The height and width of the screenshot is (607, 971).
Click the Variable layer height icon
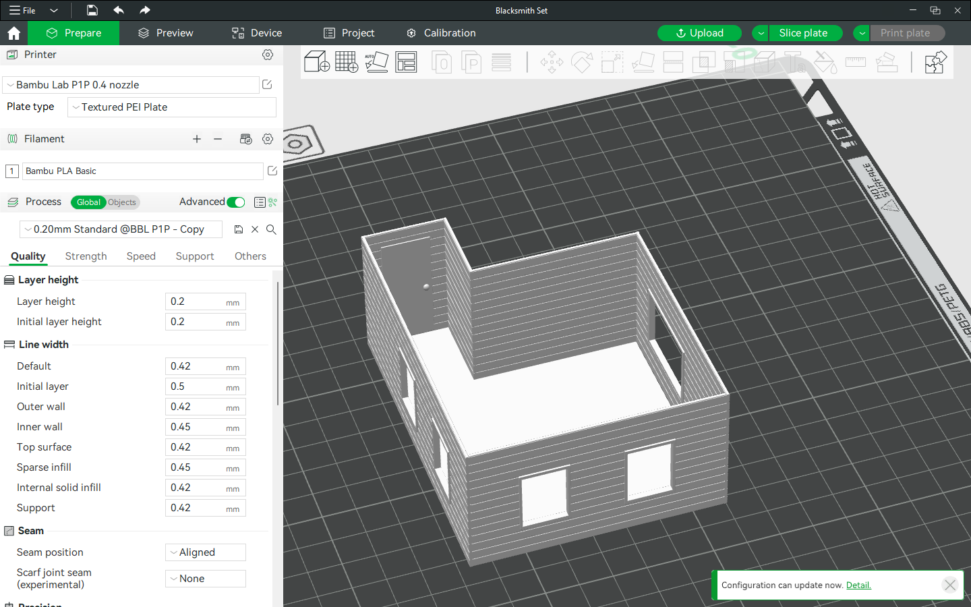pyautogui.click(x=501, y=62)
